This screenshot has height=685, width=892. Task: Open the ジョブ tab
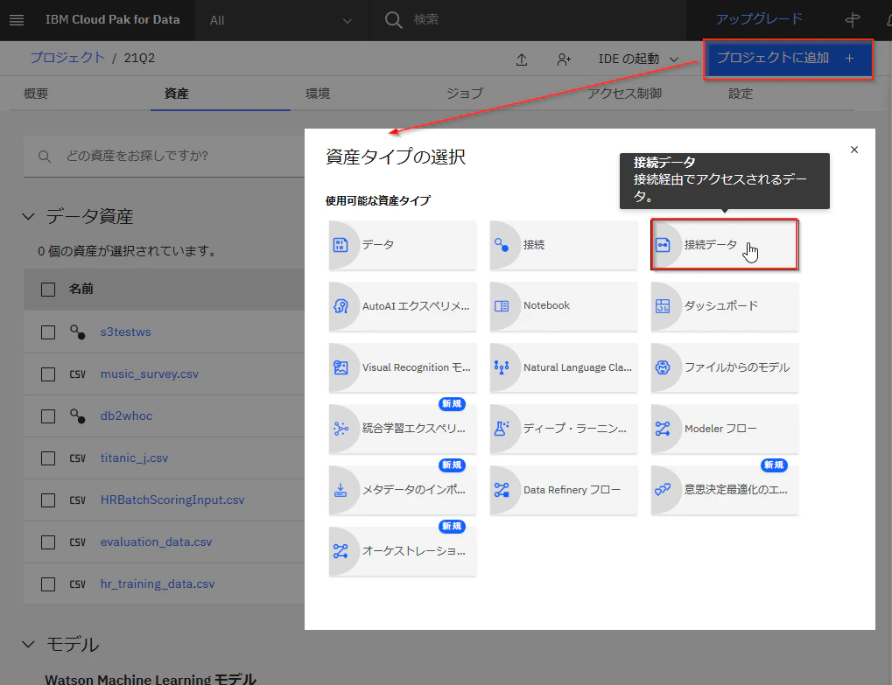[x=464, y=94]
